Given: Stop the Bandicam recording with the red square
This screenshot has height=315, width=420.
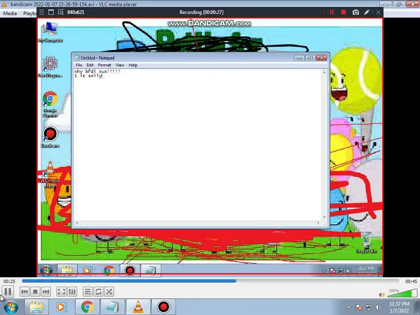Looking at the screenshot, I should [x=343, y=12].
